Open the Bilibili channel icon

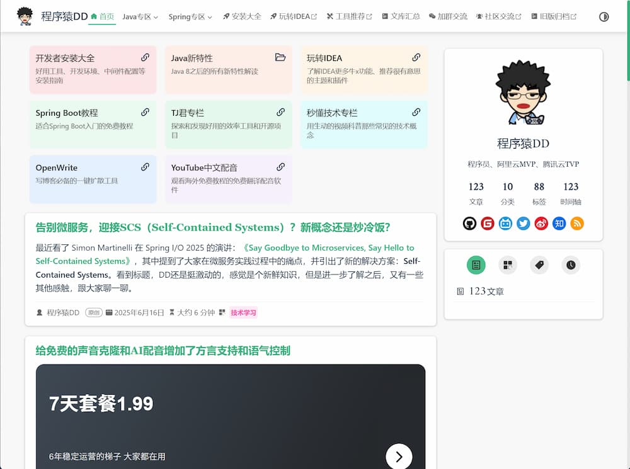[505, 223]
